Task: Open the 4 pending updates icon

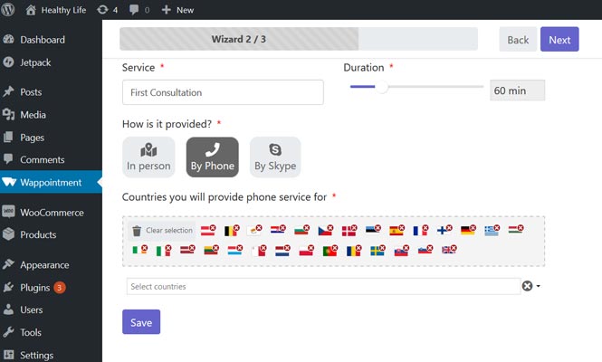Action: (x=108, y=10)
